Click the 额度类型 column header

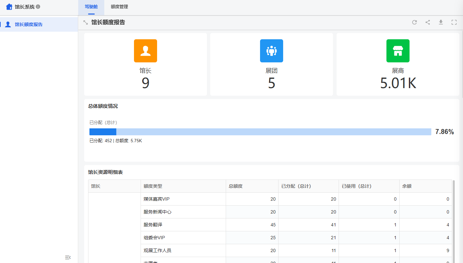153,186
